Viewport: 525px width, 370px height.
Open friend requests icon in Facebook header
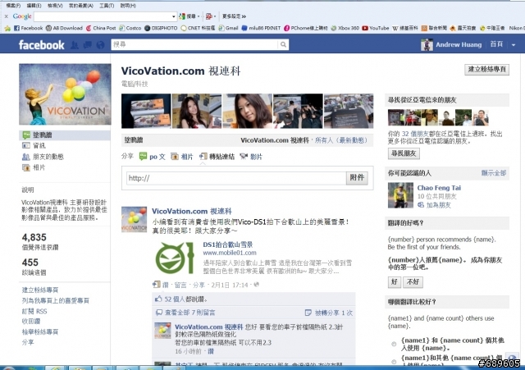75,45
